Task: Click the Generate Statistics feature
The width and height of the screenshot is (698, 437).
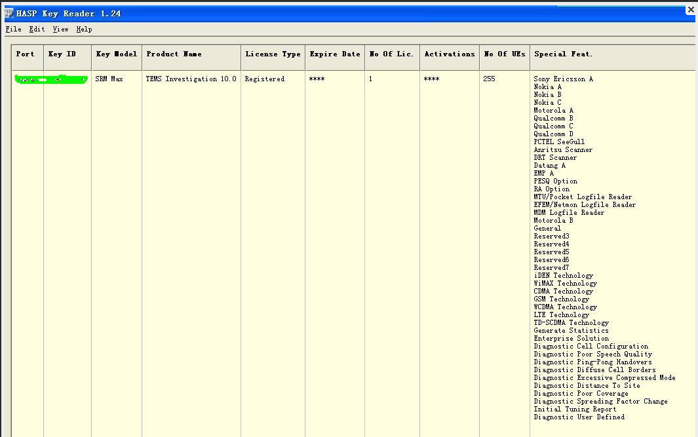Action: click(x=571, y=331)
